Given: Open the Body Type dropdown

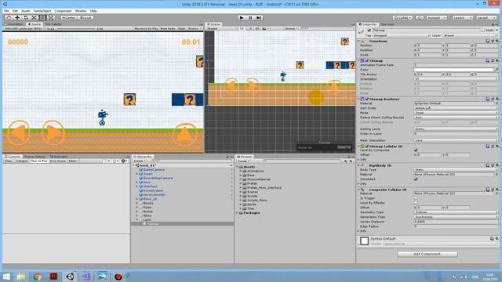Looking at the screenshot, I should pos(456,170).
